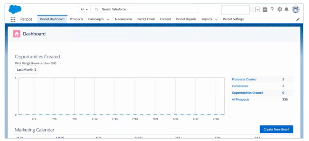Expand the Campaigns tab chevron

(x=108, y=19)
